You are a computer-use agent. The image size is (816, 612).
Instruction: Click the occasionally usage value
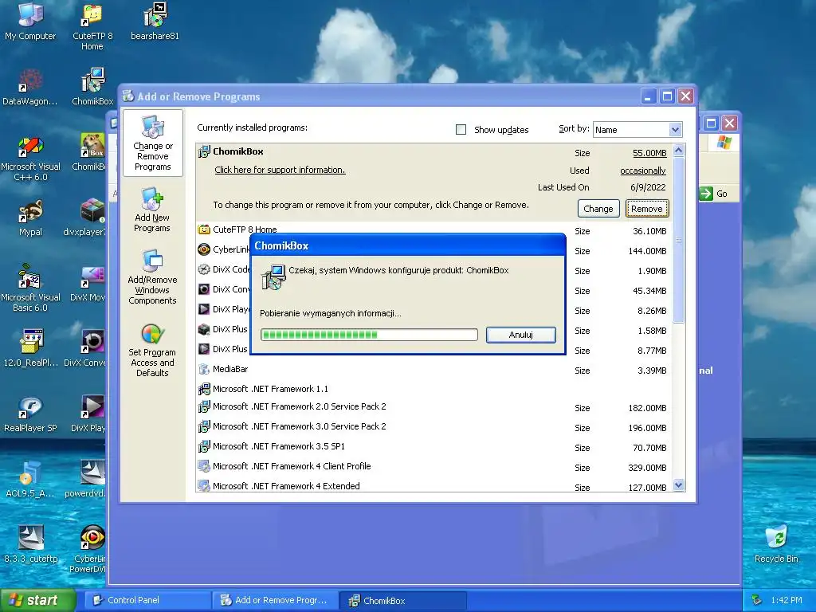click(643, 171)
